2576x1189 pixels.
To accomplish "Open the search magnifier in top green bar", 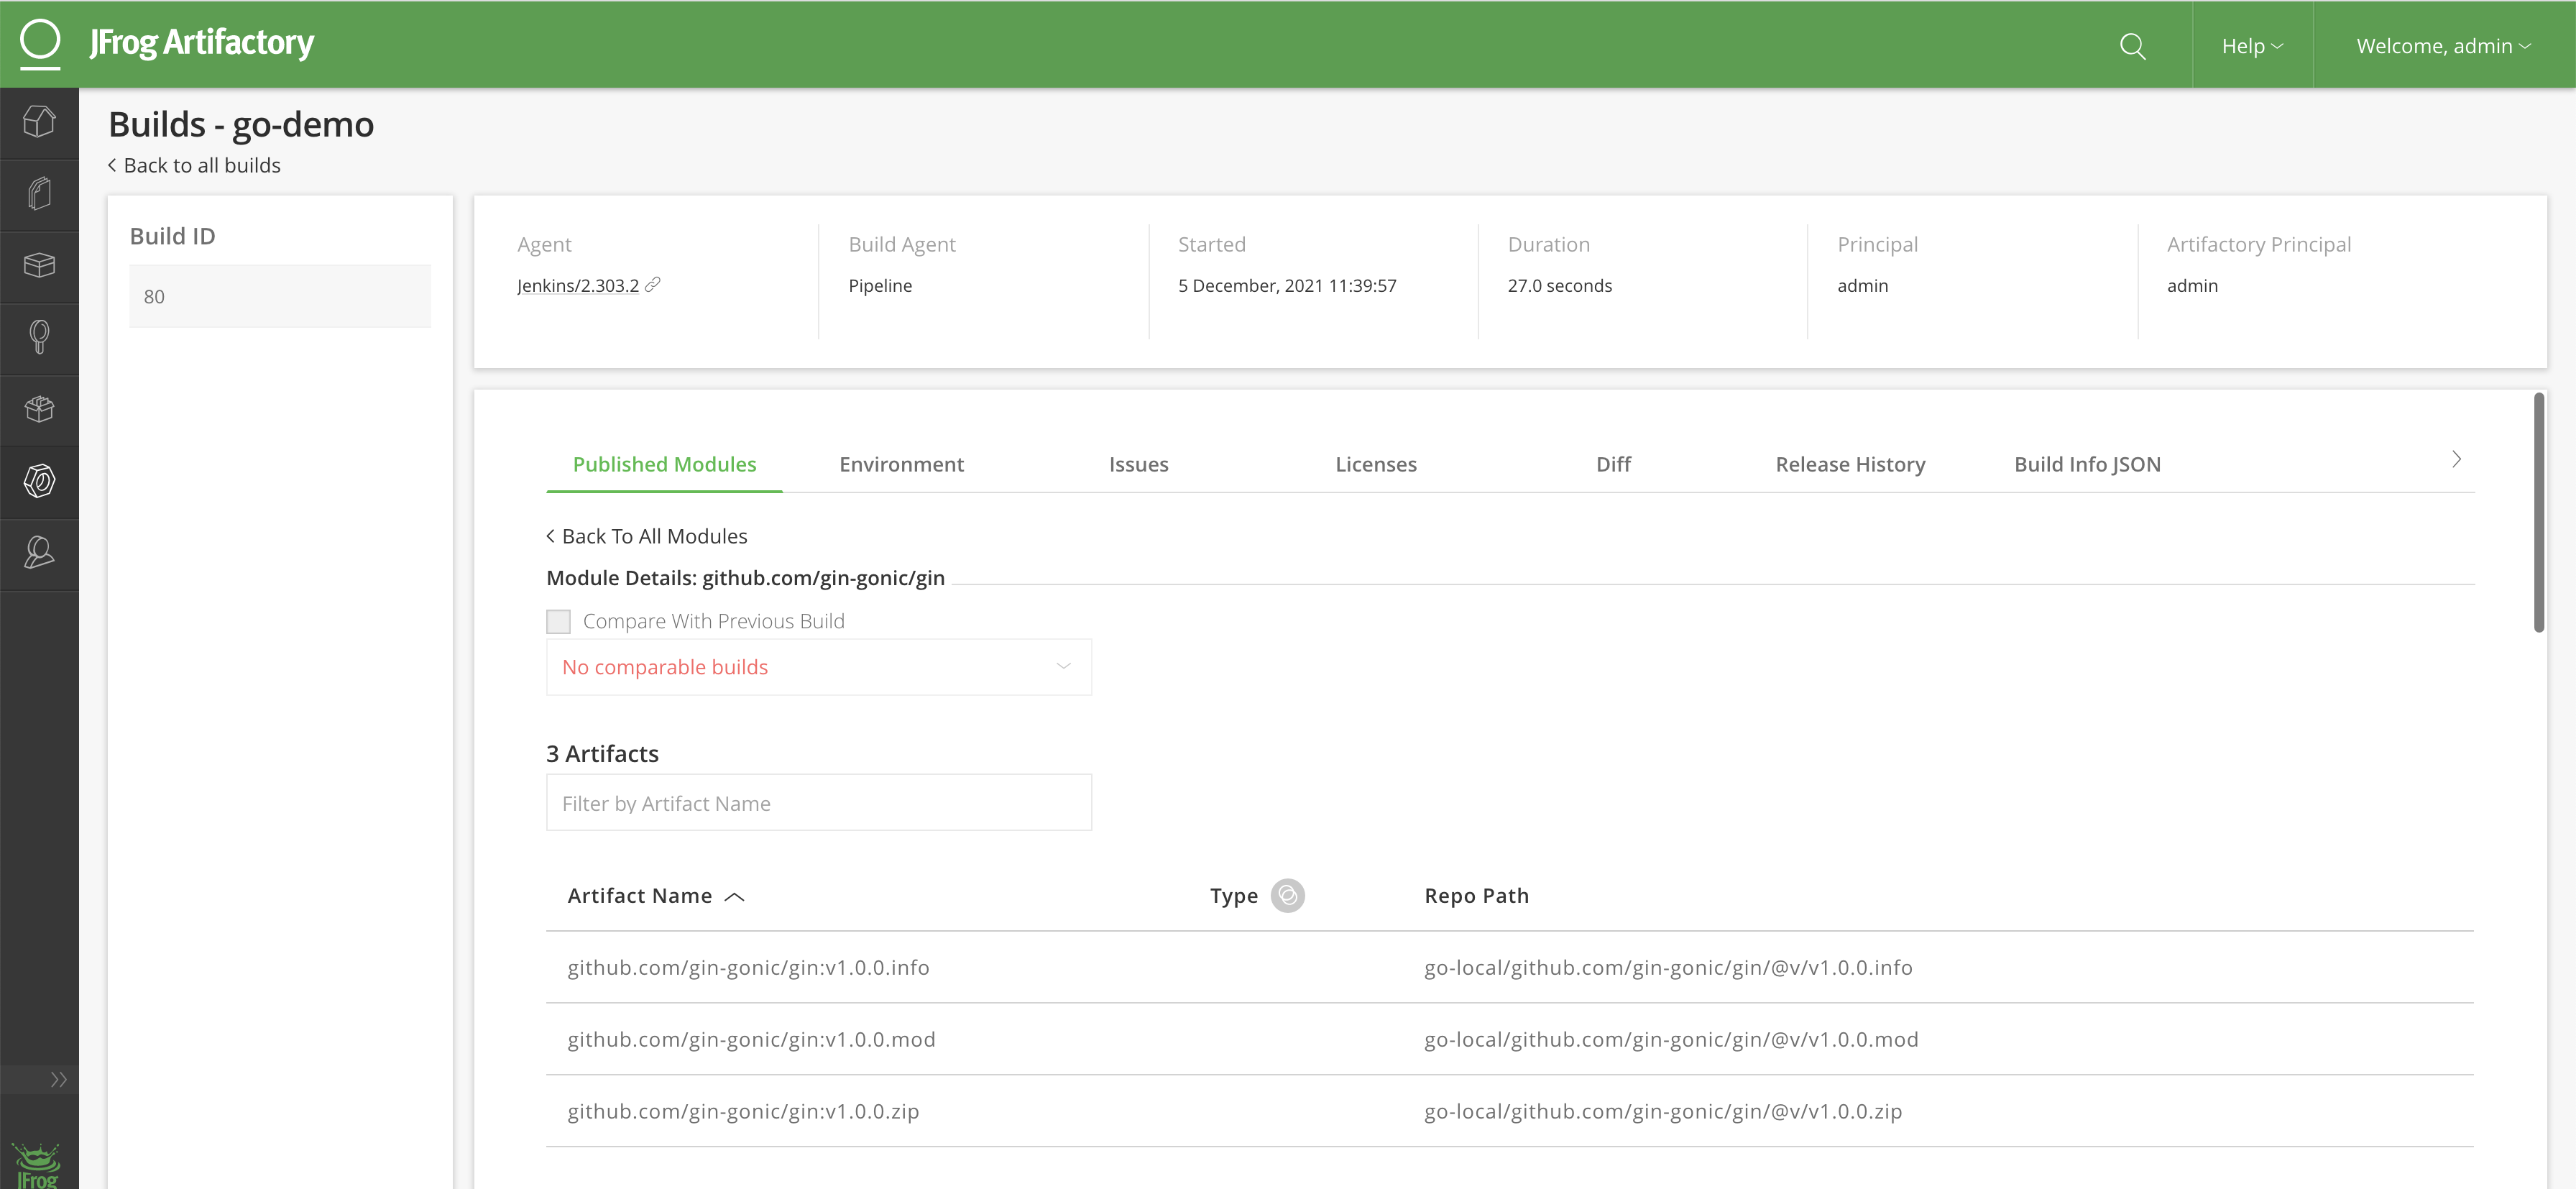I will (2132, 46).
